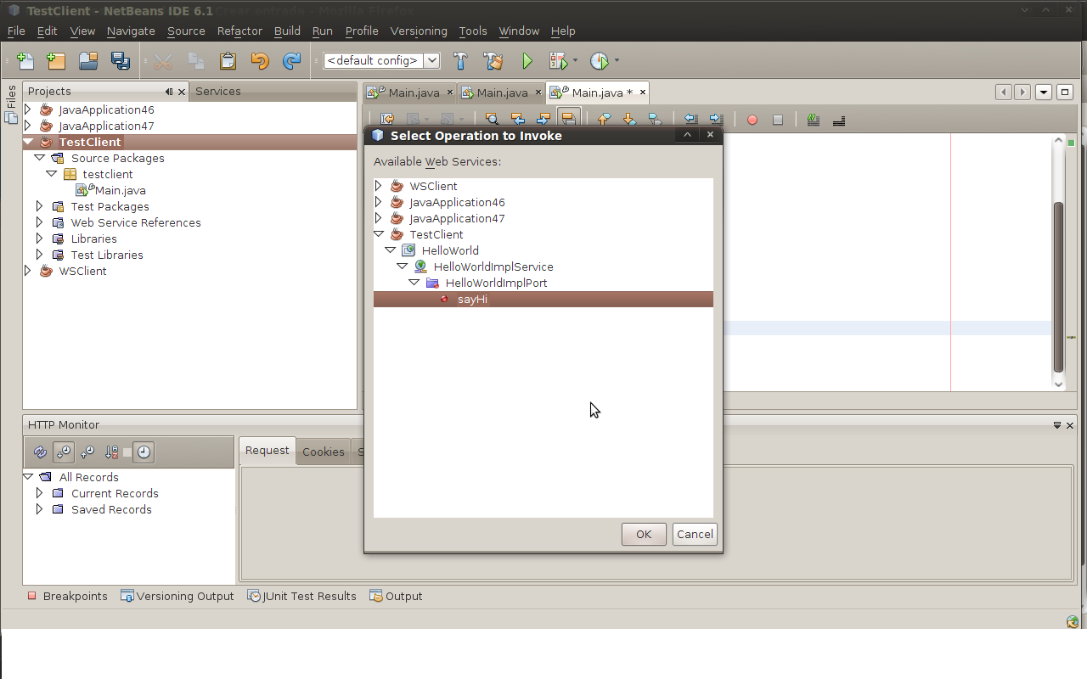This screenshot has height=679, width=1087.
Task: Select Test Libraries in Projects tree
Action: pyautogui.click(x=107, y=255)
